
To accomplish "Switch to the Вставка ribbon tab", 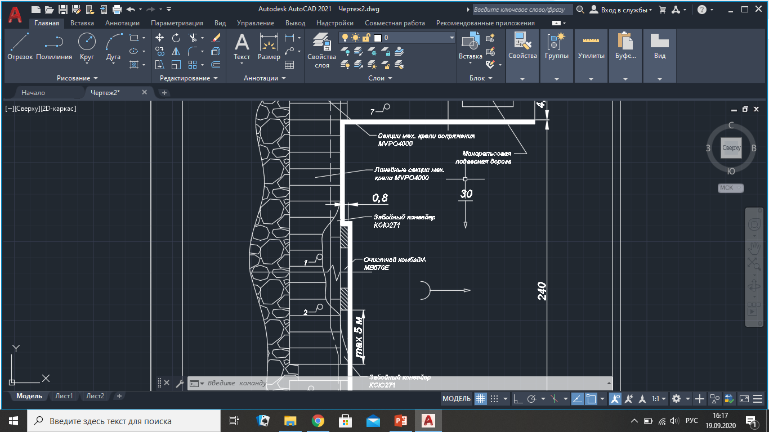I will [x=82, y=23].
